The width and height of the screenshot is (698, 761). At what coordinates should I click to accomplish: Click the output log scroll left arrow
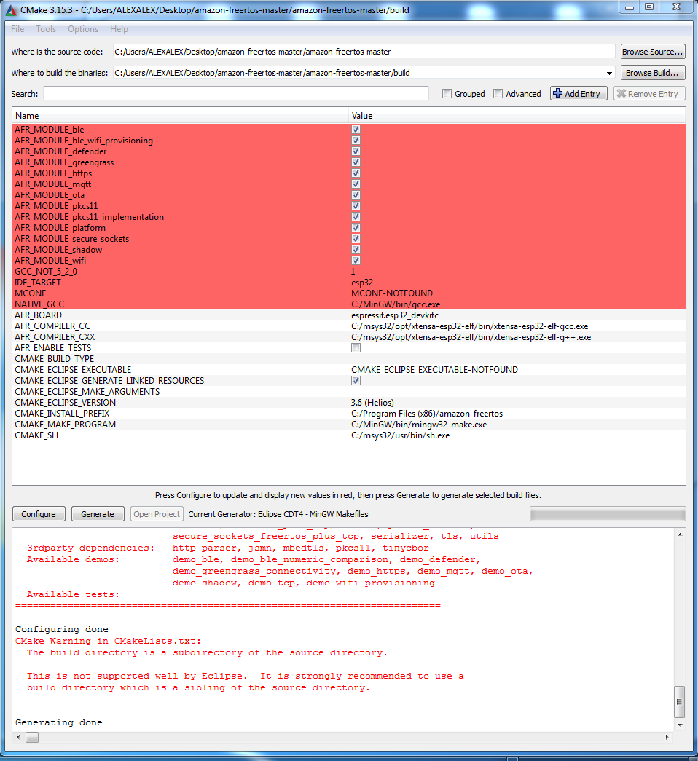click(x=18, y=737)
